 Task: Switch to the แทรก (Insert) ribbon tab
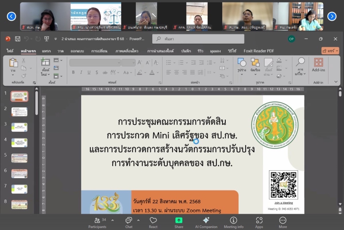(x=46, y=51)
